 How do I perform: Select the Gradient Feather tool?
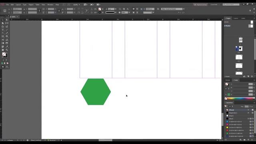[7, 43]
